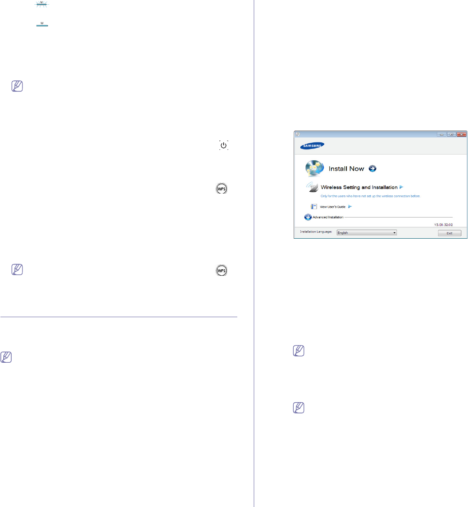Image resolution: width=468 pixels, height=507 pixels.
Task: Open View User's Guide link
Action: (x=333, y=207)
